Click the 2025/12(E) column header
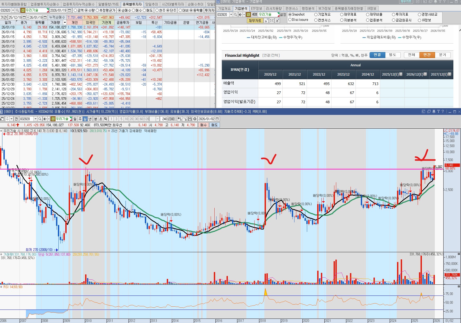Screen dimensions: 461x323 (392, 74)
